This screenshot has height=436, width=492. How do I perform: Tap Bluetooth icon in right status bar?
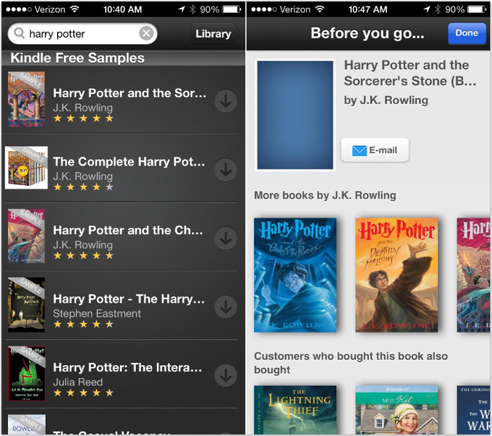[438, 9]
